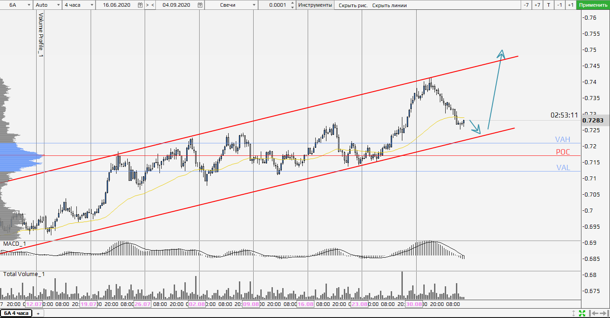
Task: Select the '6A 4 часа' chart tab
Action: (x=16, y=313)
